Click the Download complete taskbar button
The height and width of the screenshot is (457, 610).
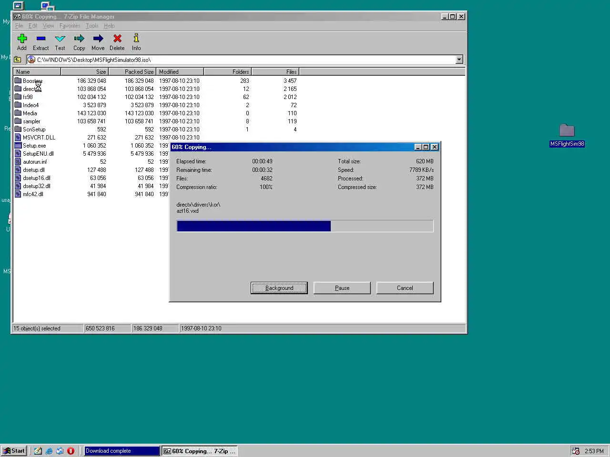point(122,451)
